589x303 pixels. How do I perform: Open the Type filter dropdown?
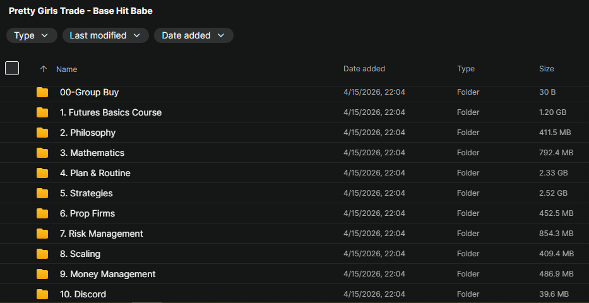point(32,35)
